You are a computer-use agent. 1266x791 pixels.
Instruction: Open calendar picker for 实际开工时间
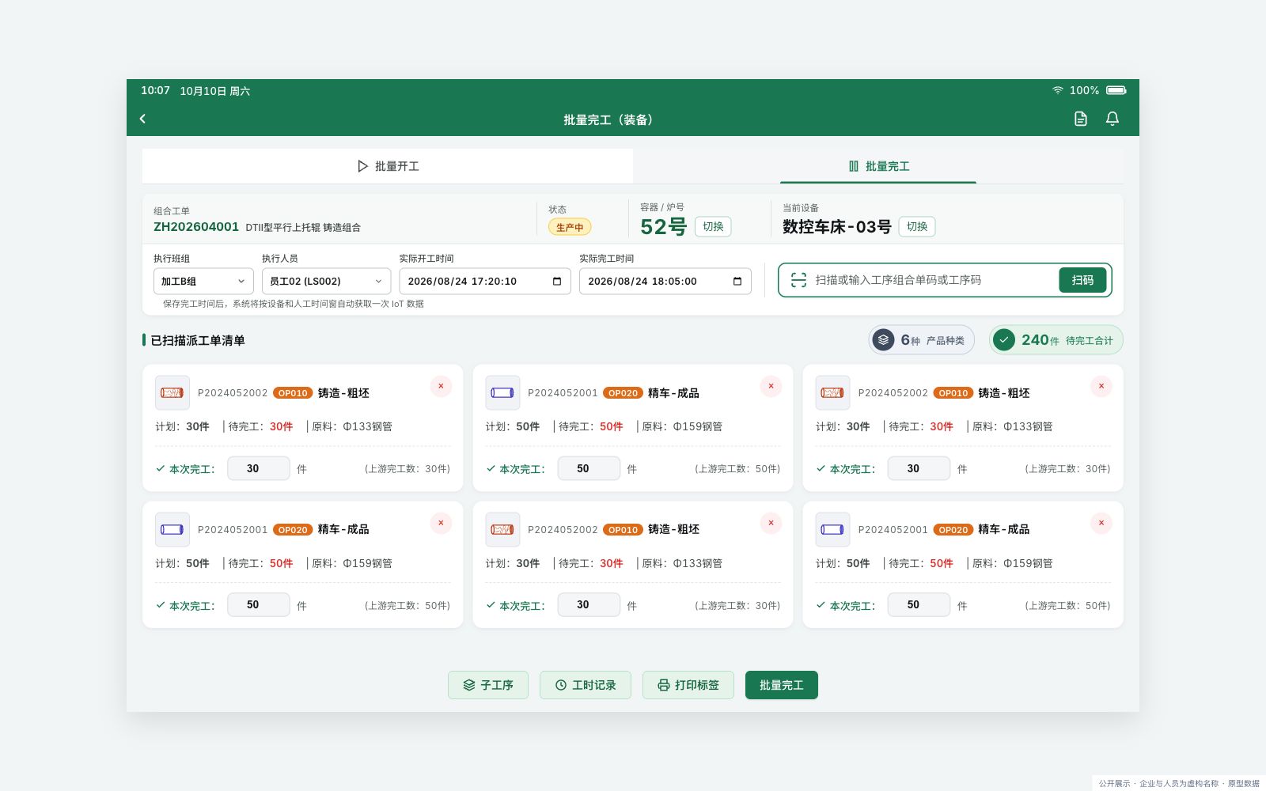coord(557,282)
